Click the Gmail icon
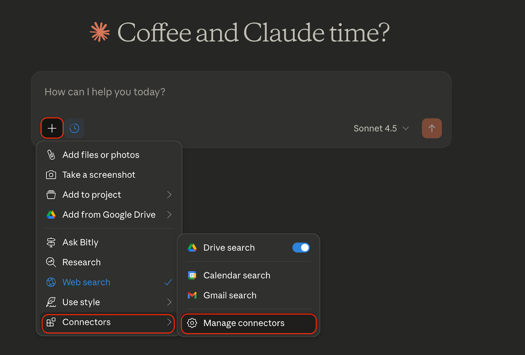This screenshot has height=355, width=525. pos(192,295)
